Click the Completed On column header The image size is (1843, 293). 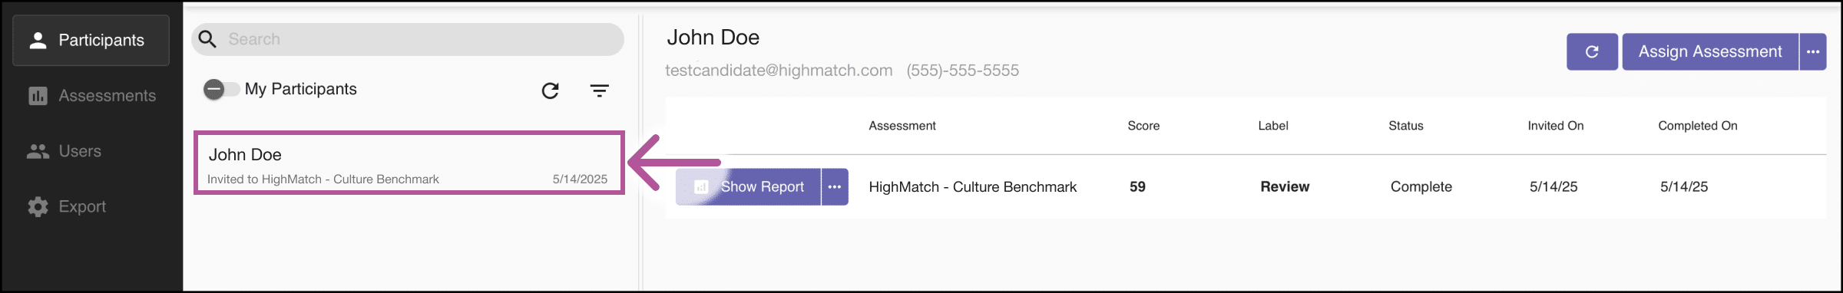pyautogui.click(x=1697, y=126)
